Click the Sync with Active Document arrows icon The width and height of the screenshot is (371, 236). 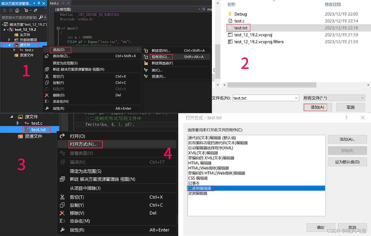[x=35, y=10]
